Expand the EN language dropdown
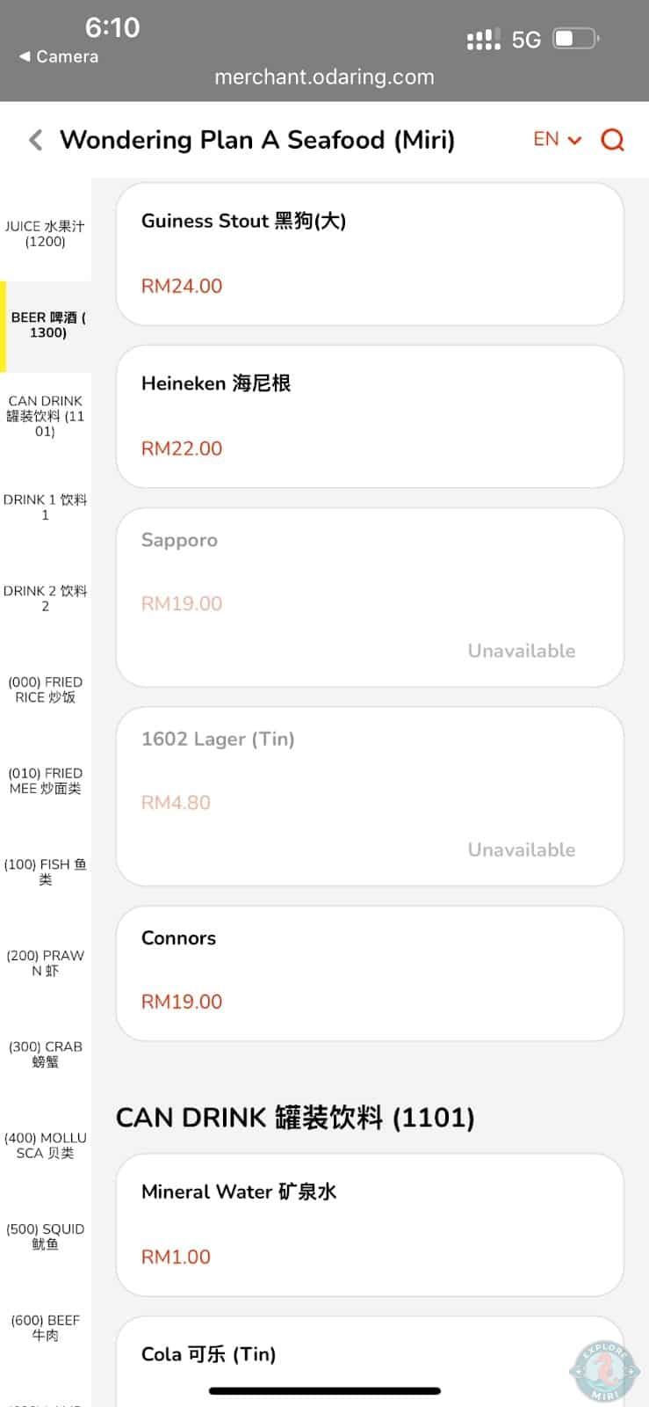This screenshot has height=1407, width=649. 557,140
